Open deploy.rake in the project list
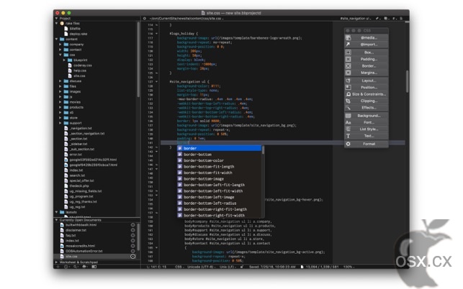463x289 pixels. [78, 34]
